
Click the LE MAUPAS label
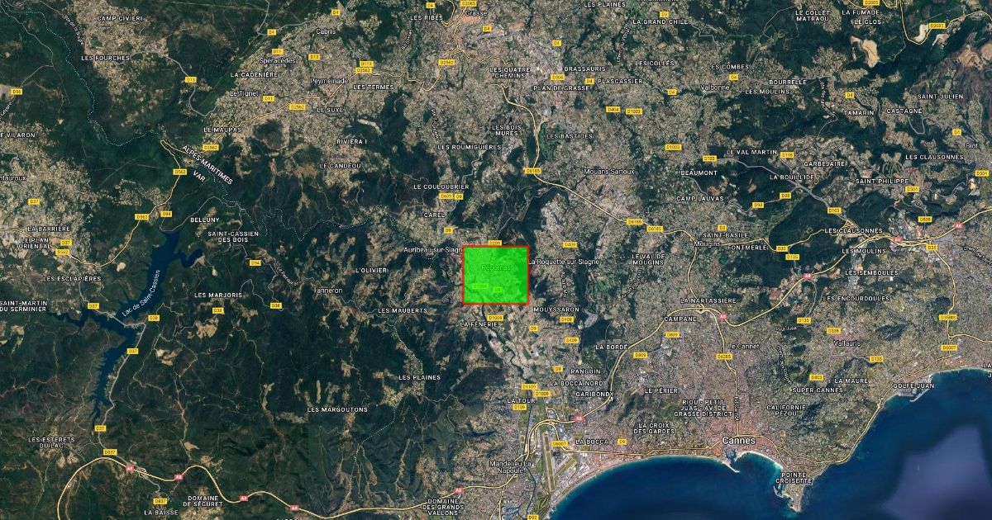[x=222, y=130]
